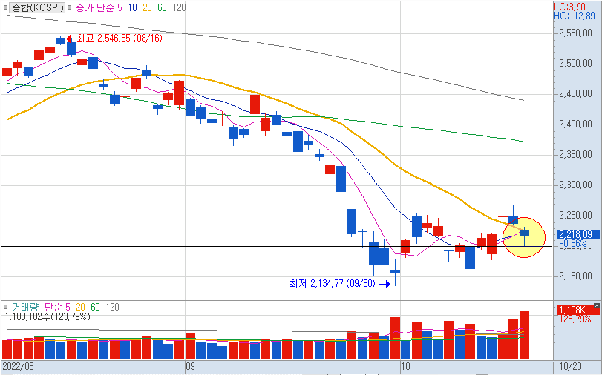Click the blue candle beside the 08/16 high label
The height and width of the screenshot is (375, 602).
coord(61,40)
